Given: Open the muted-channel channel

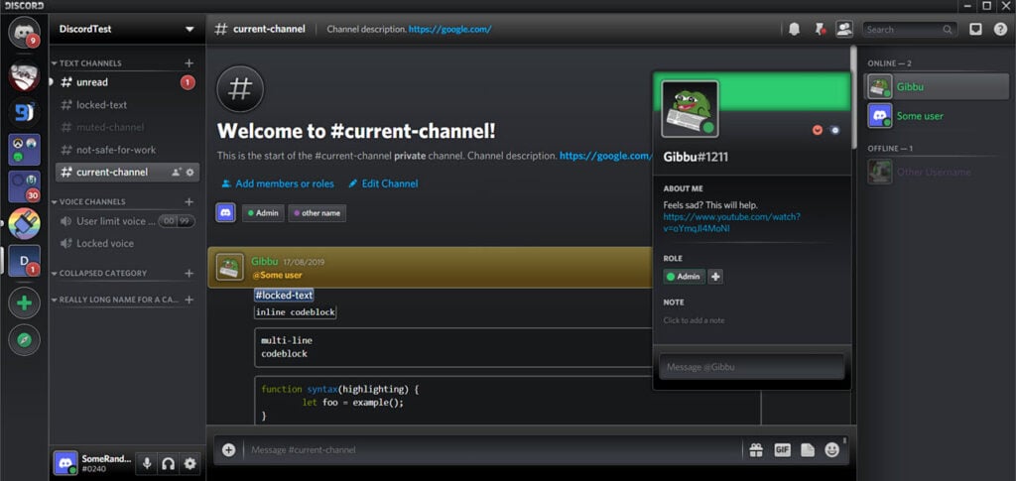Looking at the screenshot, I should click(127, 128).
